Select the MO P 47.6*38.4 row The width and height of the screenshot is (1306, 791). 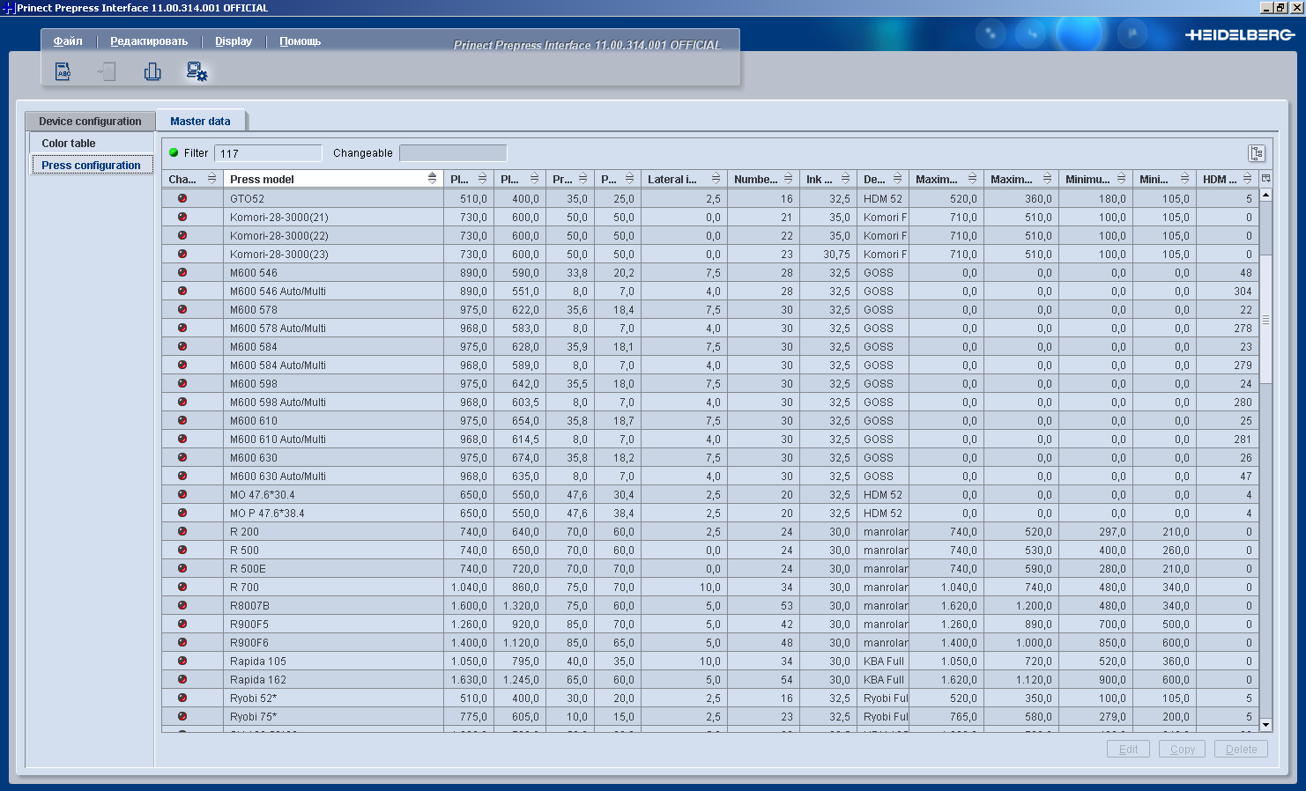[x=710, y=514]
